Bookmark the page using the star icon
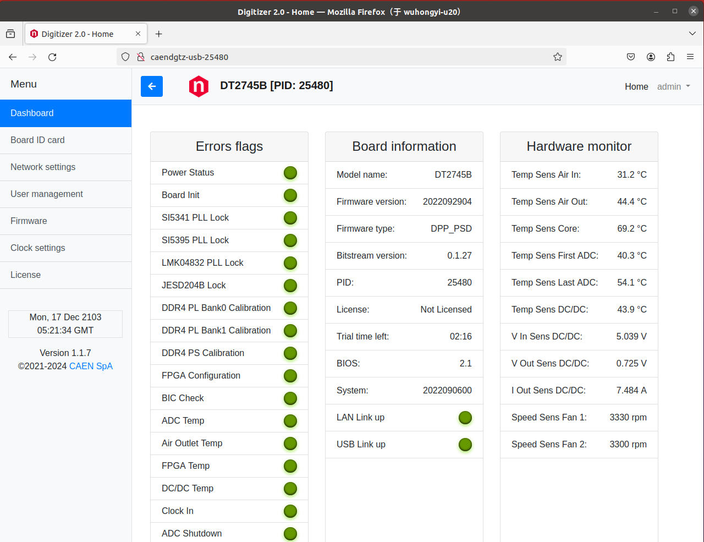 558,57
